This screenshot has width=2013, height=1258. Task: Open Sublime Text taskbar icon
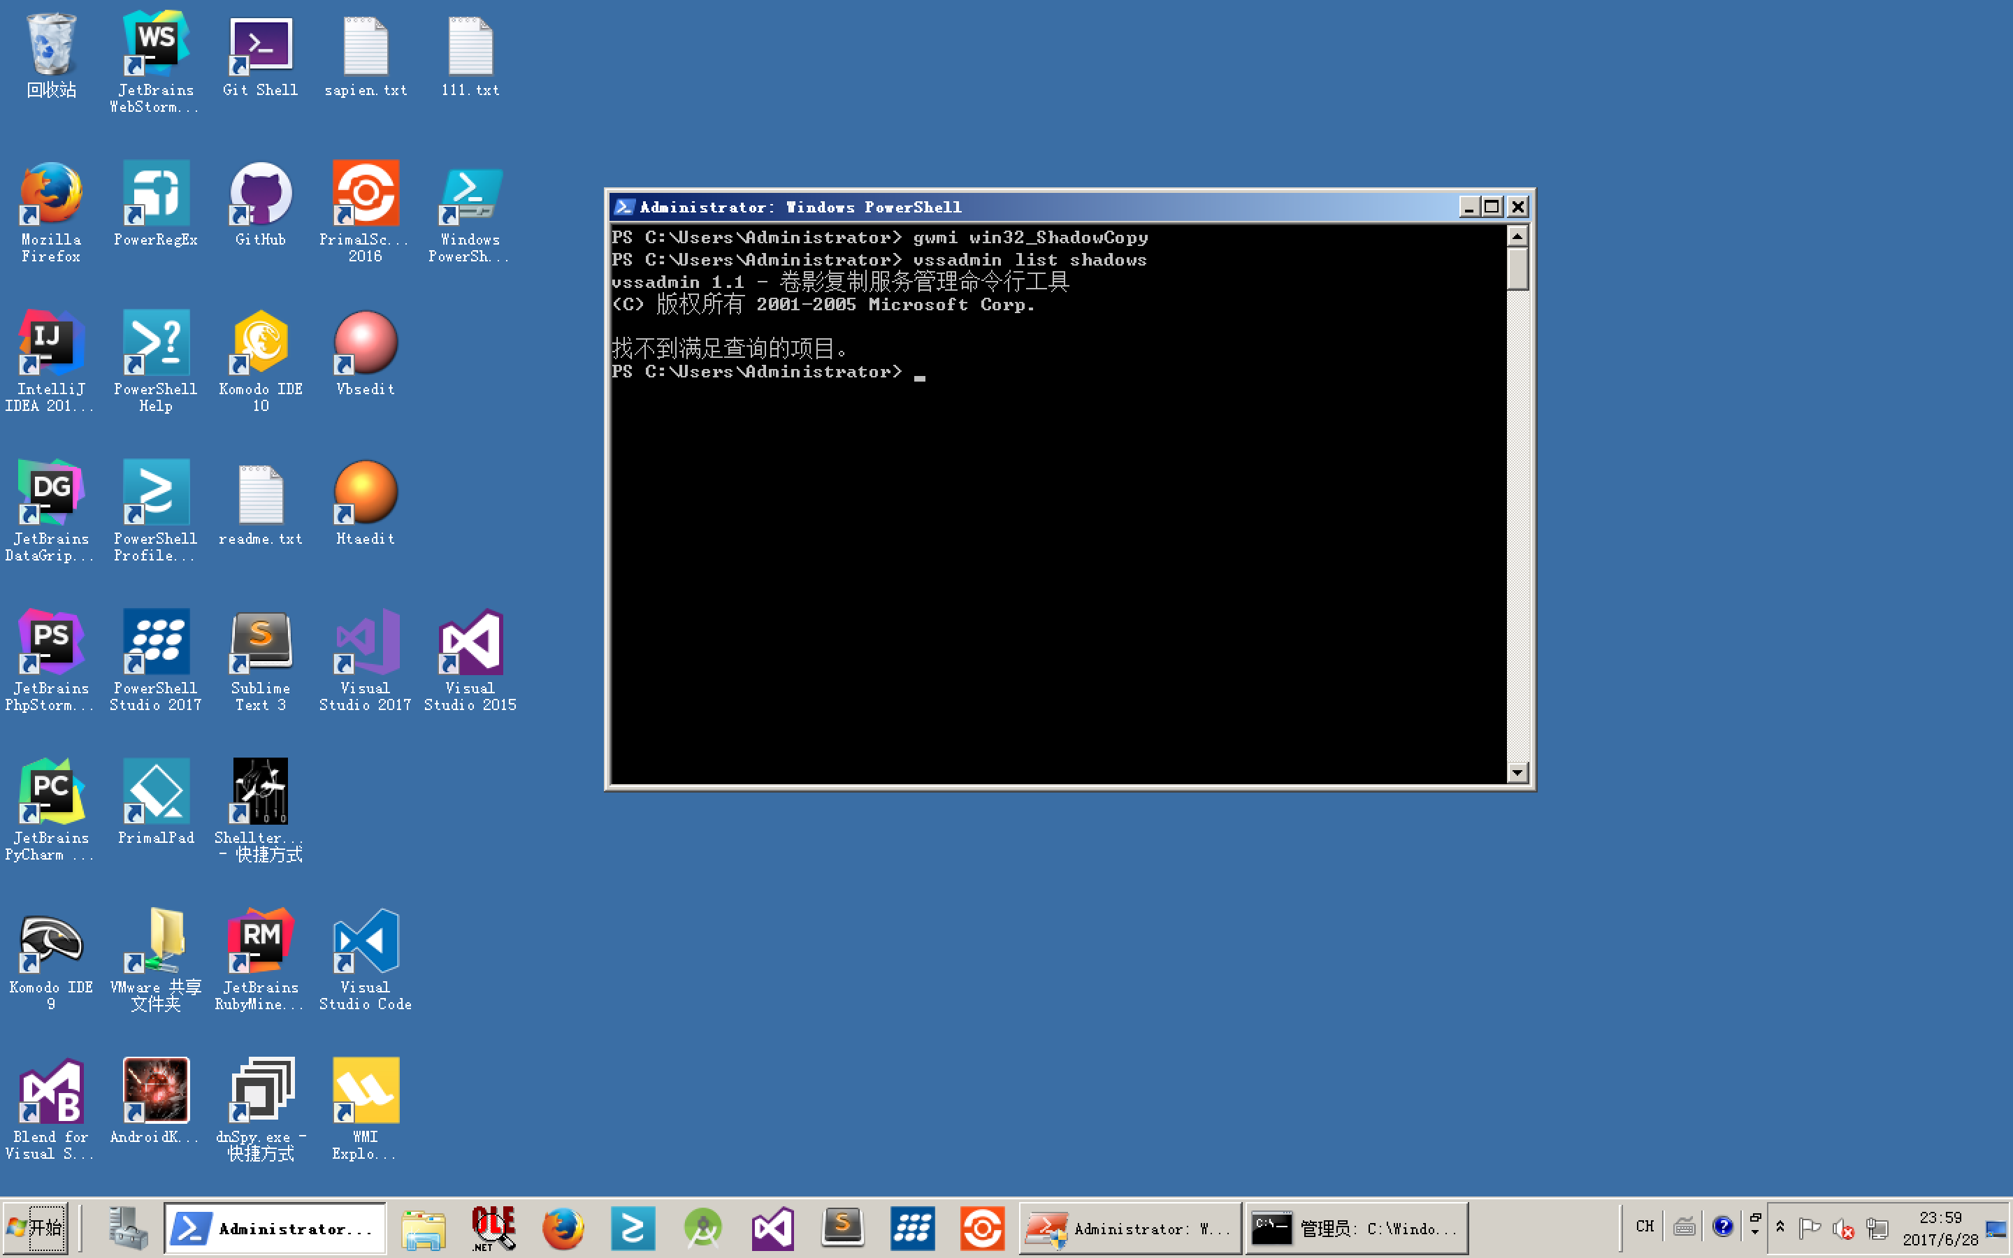pos(843,1228)
